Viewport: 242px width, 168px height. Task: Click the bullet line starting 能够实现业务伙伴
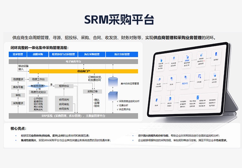coord(55,136)
